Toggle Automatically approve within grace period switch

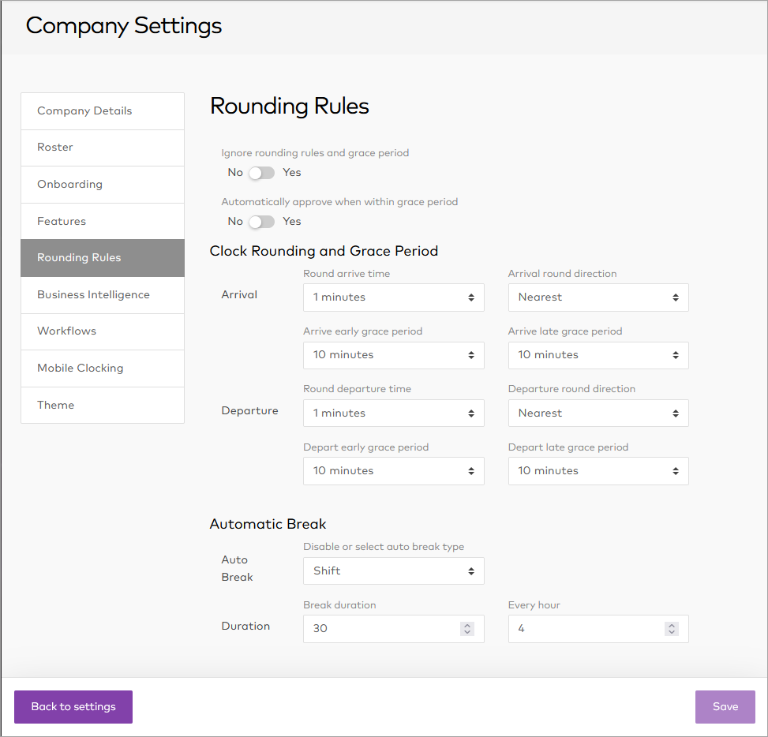coord(261,222)
